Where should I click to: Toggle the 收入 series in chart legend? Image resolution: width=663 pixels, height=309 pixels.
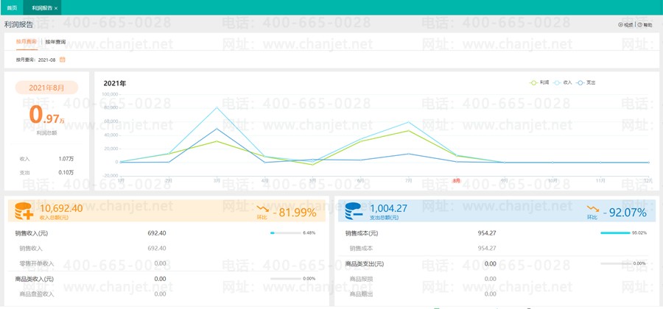(563, 82)
